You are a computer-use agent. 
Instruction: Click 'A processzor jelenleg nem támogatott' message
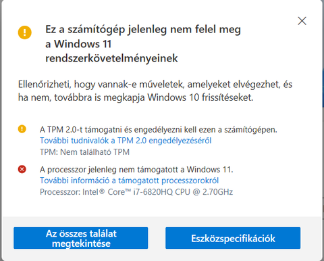coord(136,170)
